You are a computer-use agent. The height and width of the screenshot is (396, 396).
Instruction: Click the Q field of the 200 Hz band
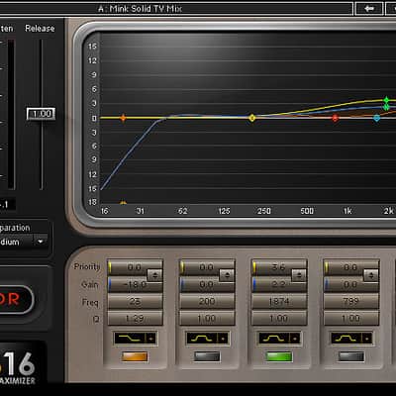coord(207,319)
